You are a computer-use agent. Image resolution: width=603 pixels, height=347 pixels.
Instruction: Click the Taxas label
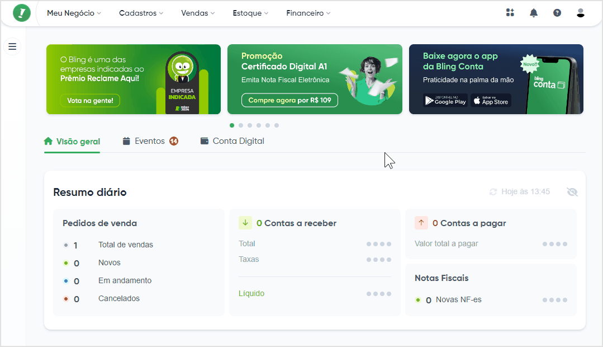point(249,259)
